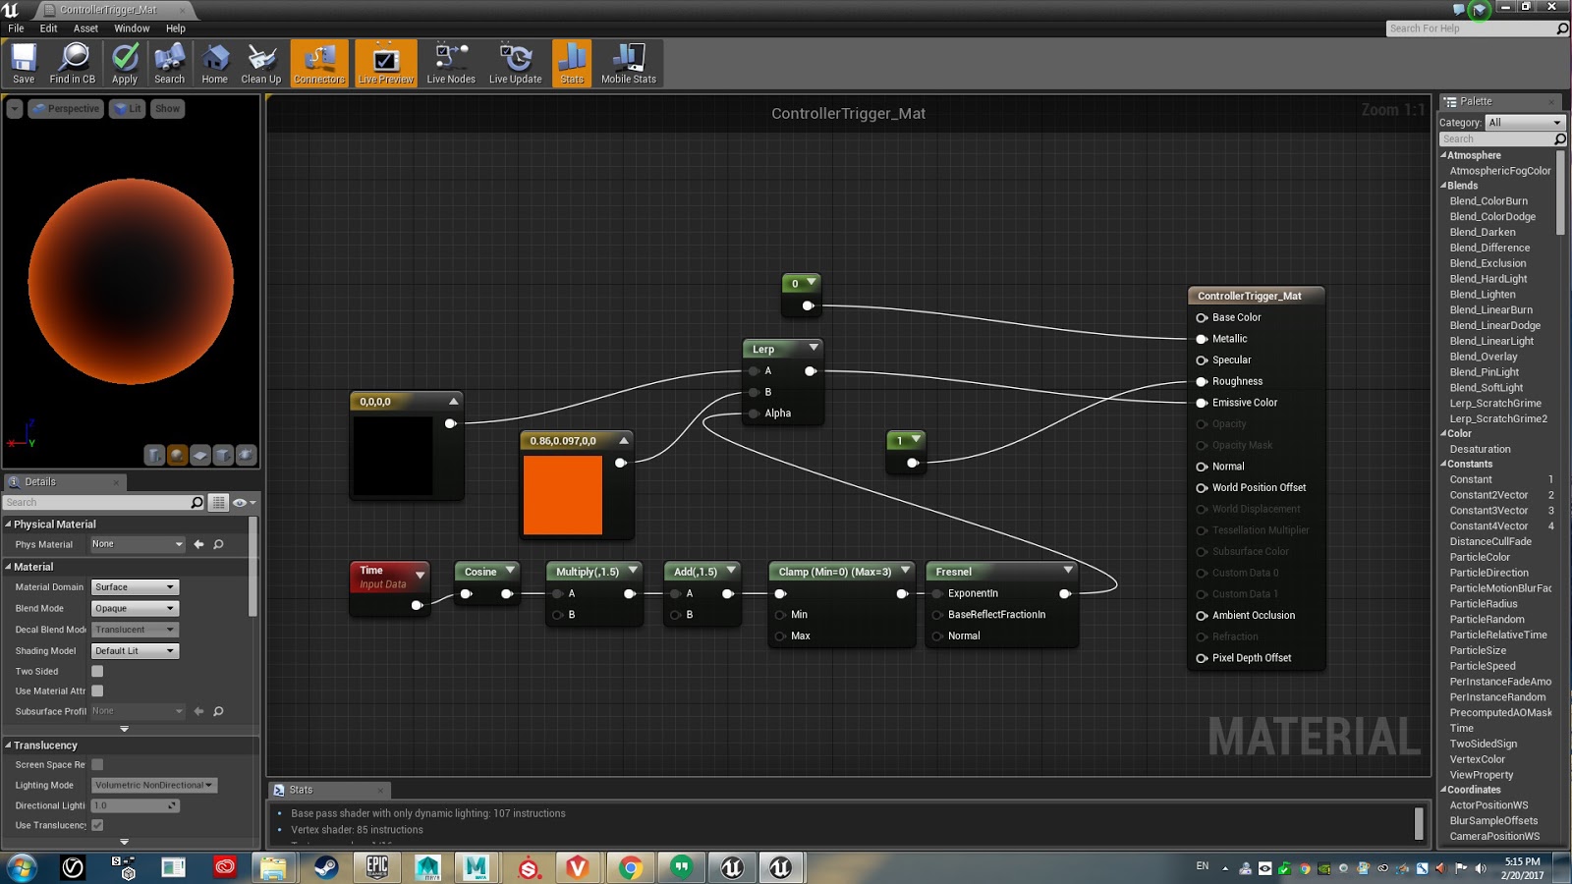This screenshot has height=884, width=1572.
Task: Select the Home toolbar icon
Action: [214, 62]
